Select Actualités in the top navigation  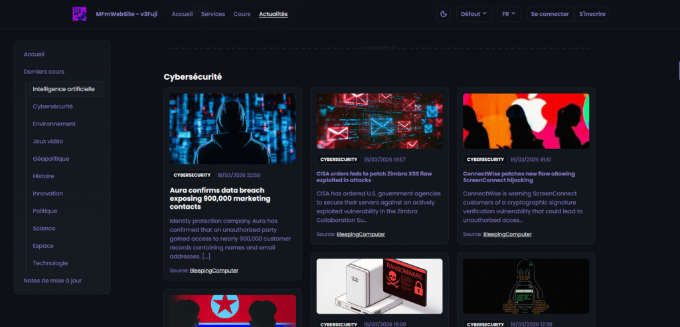pos(274,14)
